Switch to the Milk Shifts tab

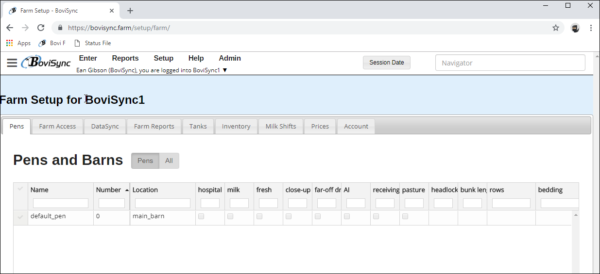[x=281, y=126]
